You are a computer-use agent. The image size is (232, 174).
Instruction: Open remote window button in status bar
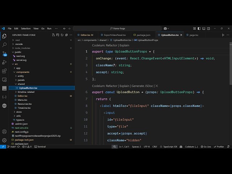click(3, 146)
